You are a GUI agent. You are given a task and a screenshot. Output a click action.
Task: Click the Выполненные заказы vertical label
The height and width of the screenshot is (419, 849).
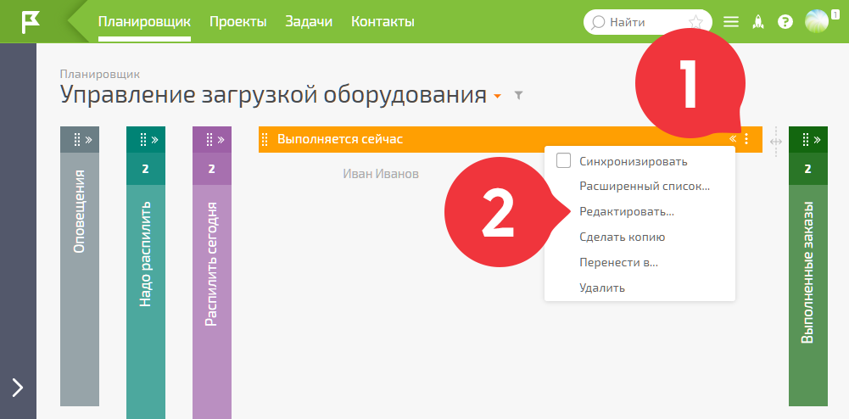(807, 272)
